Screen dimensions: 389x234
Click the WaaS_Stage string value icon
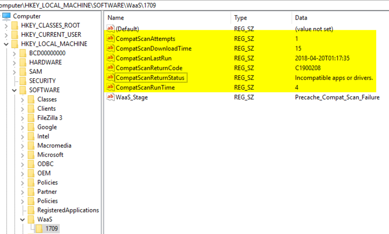click(110, 97)
